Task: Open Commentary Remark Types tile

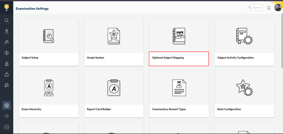Action: [x=179, y=94]
